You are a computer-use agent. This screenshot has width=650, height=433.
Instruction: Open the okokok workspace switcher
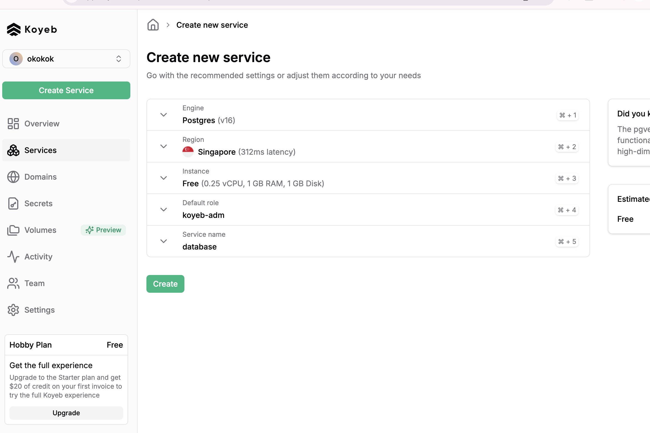(66, 59)
